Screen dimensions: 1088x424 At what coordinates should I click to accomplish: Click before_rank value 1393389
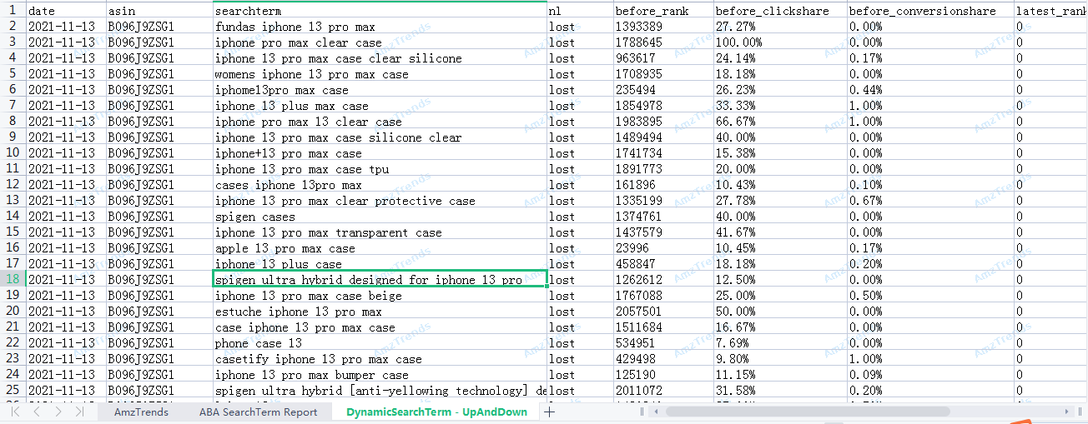(x=663, y=27)
